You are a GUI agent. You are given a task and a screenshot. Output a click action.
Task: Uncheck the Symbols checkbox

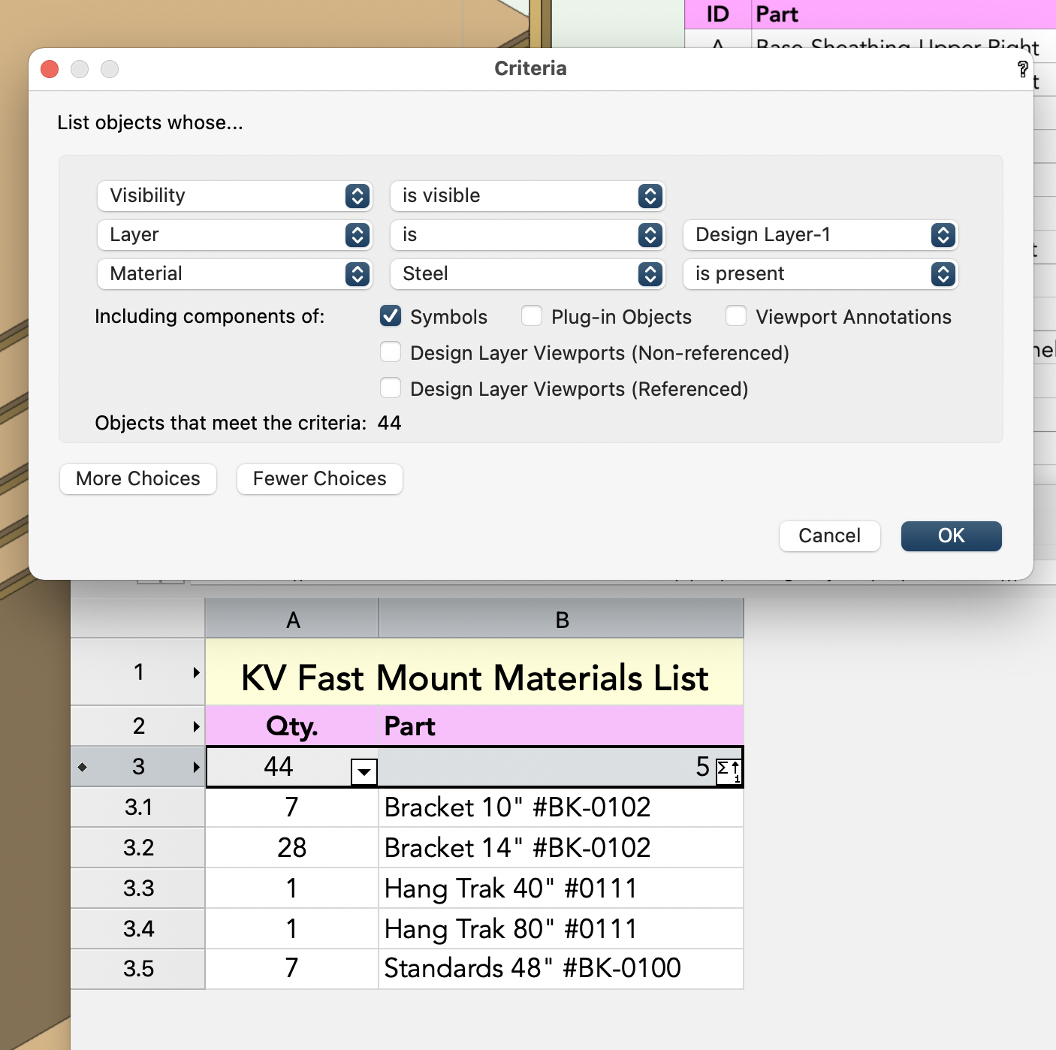(391, 316)
